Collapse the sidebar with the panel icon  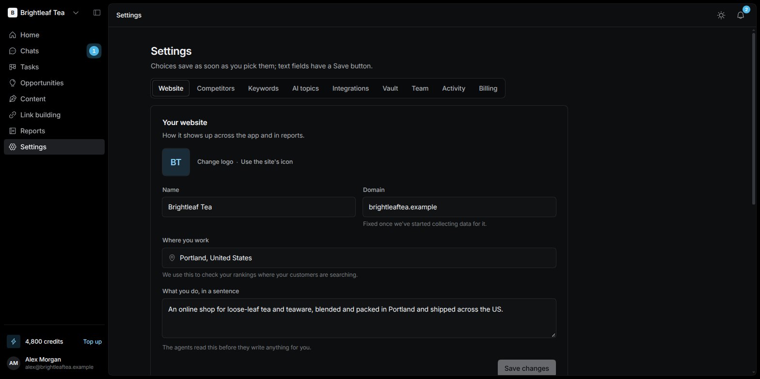97,13
